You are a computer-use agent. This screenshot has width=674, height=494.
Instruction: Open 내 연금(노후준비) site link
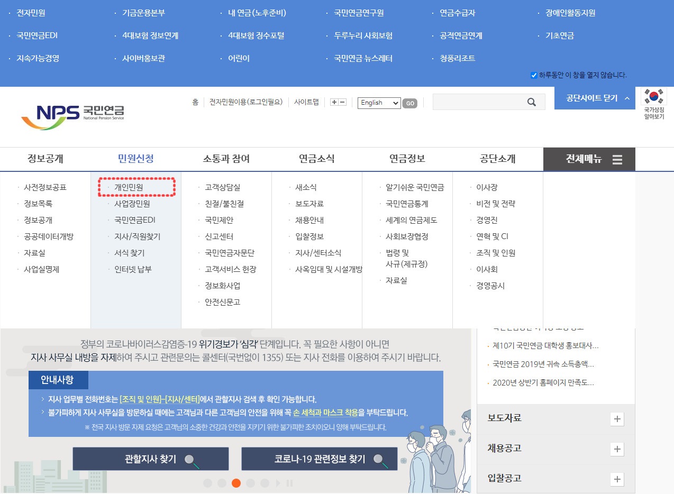pyautogui.click(x=257, y=13)
